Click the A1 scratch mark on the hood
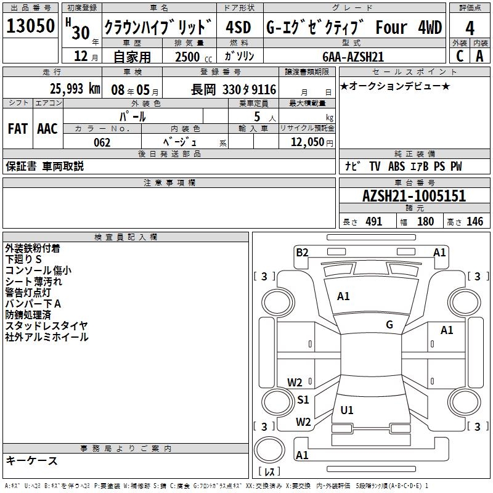 pos(343,296)
